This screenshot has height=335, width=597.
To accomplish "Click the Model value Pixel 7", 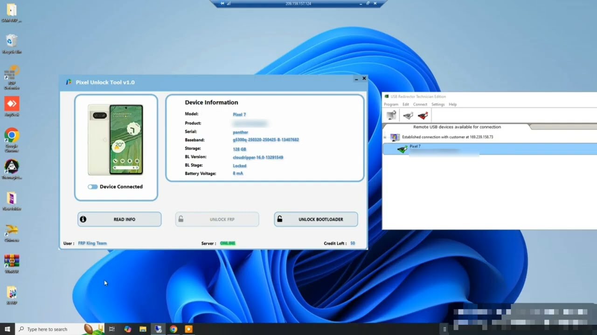I will tap(239, 114).
